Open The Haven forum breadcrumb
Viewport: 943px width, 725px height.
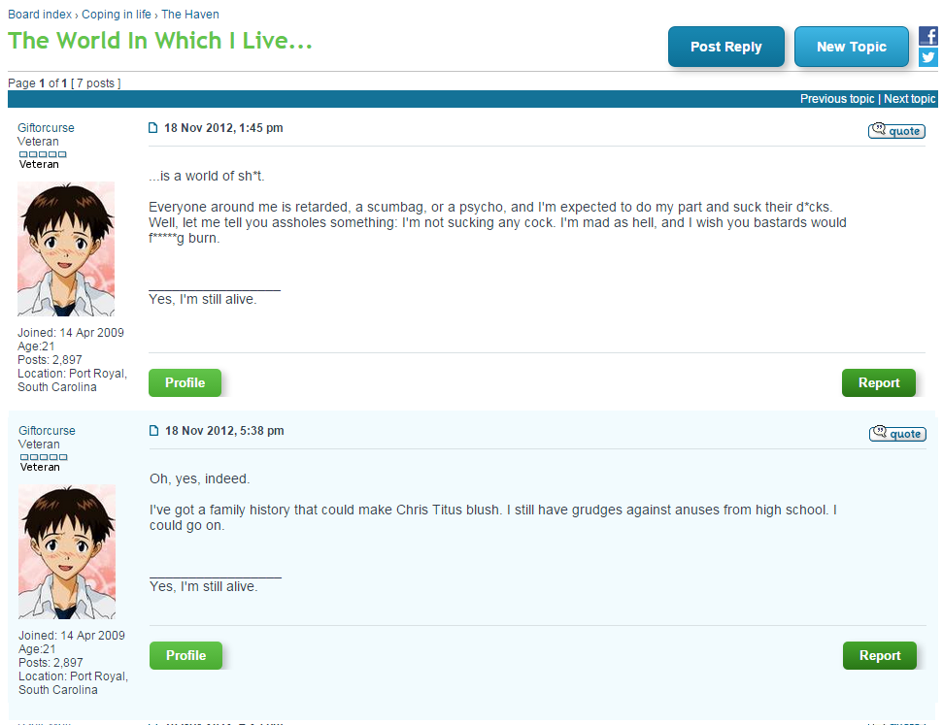pyautogui.click(x=190, y=15)
